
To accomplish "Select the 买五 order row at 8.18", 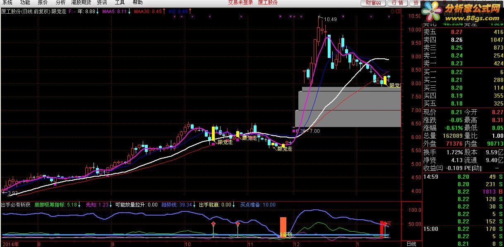I will click(463, 103).
